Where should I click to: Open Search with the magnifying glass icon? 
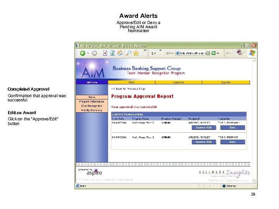pos(128,53)
